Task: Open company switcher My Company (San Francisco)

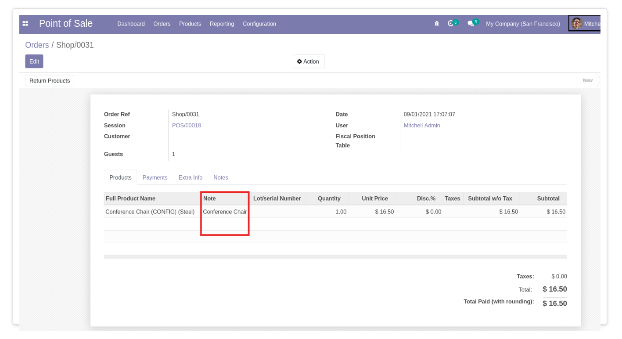Action: pos(523,24)
